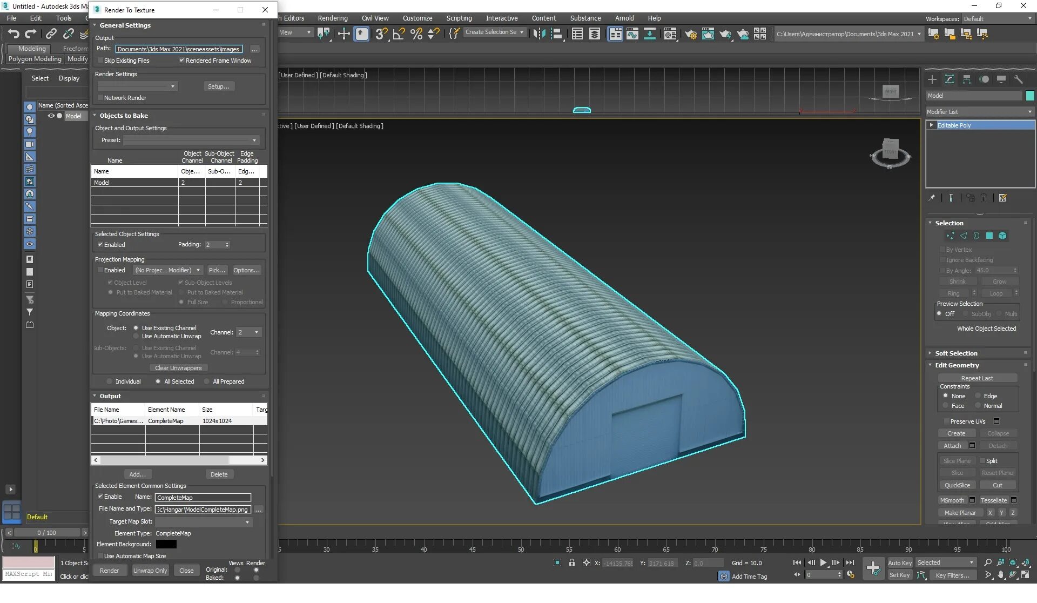
Task: Open the Workspaces Default dropdown
Action: point(998,19)
